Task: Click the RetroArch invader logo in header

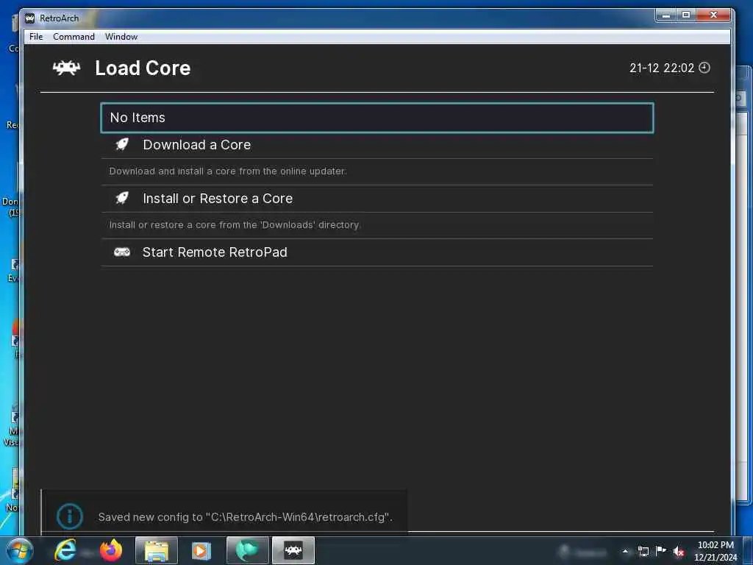Action: [x=66, y=68]
